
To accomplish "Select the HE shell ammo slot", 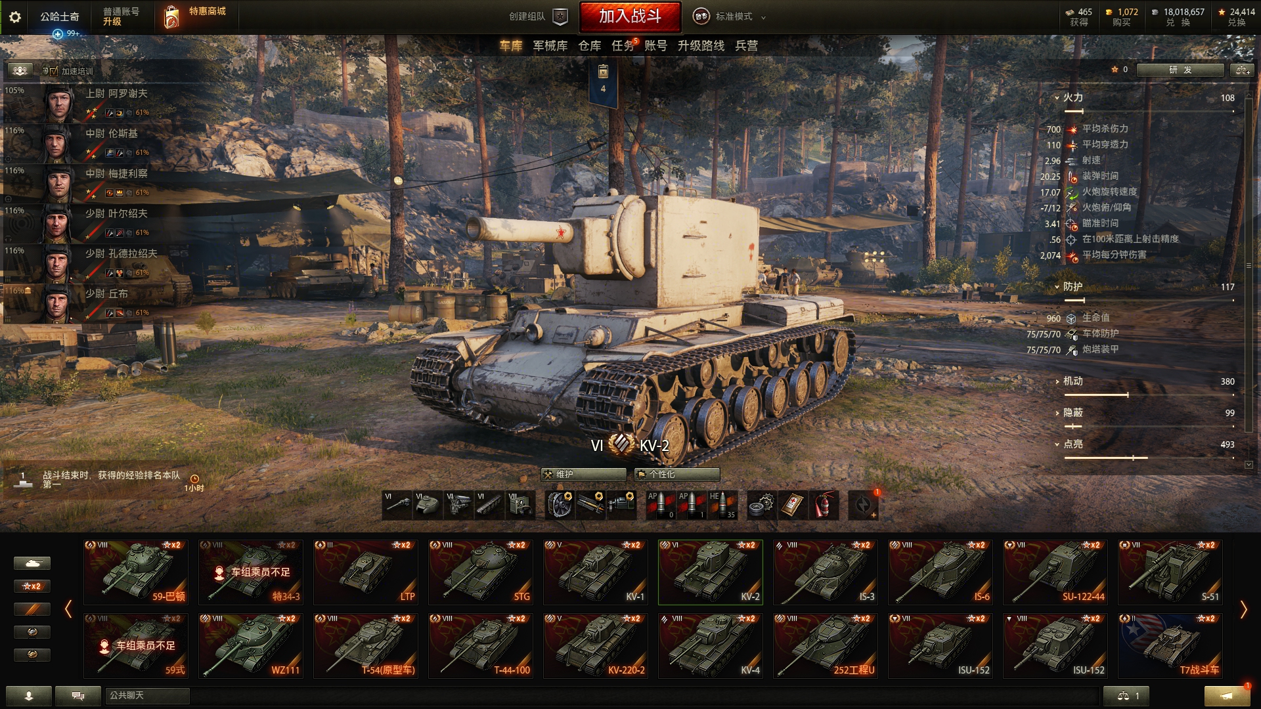I will (722, 505).
